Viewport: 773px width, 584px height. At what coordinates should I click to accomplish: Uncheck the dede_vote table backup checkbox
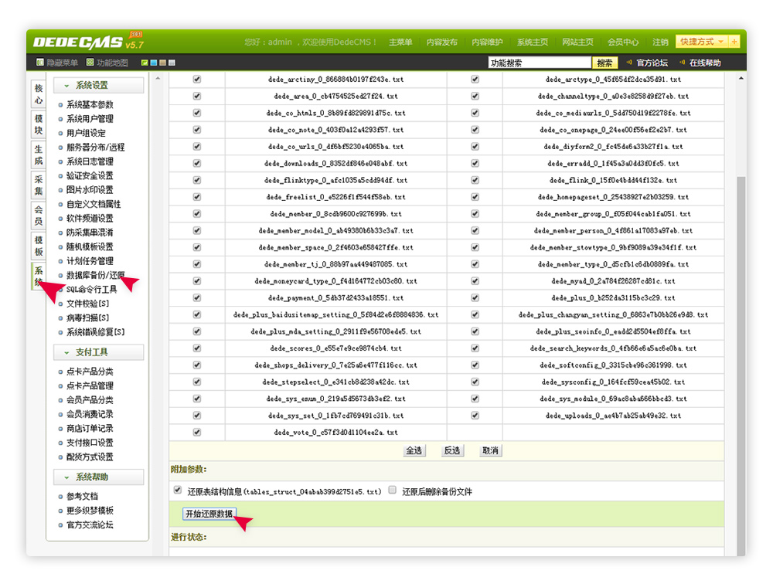(196, 434)
